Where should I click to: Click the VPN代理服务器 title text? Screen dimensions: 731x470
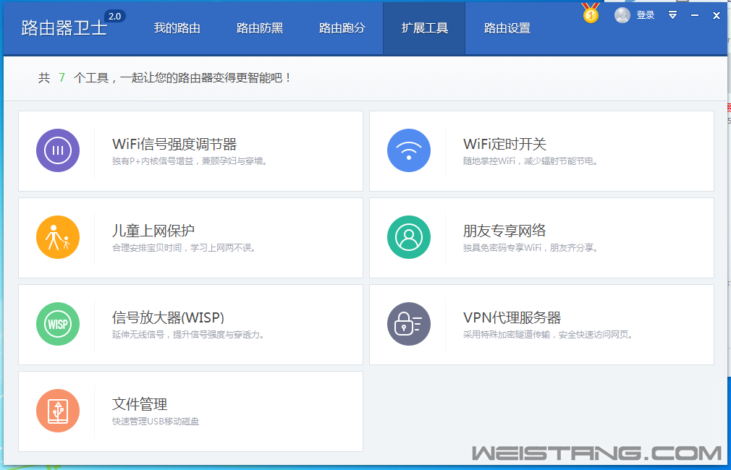pyautogui.click(x=512, y=317)
